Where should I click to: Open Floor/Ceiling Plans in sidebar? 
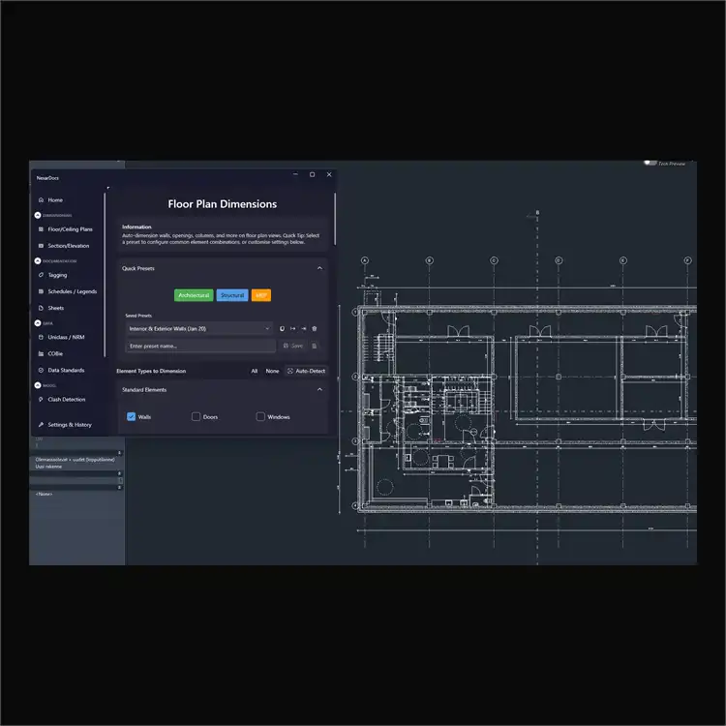tap(65, 229)
